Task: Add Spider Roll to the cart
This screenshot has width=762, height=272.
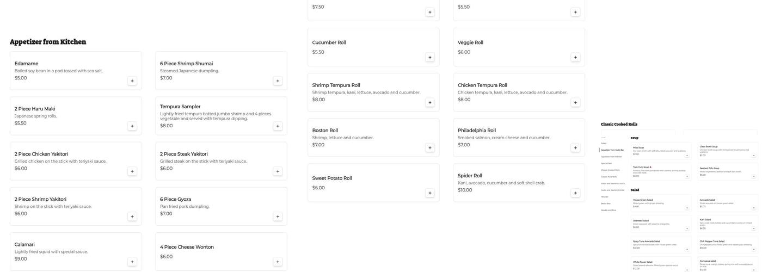Action: tap(575, 193)
